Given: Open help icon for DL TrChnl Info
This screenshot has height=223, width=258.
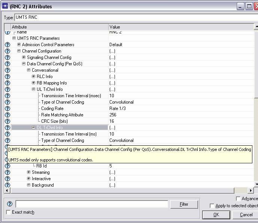Looking at the screenshot, I should 7,128.
